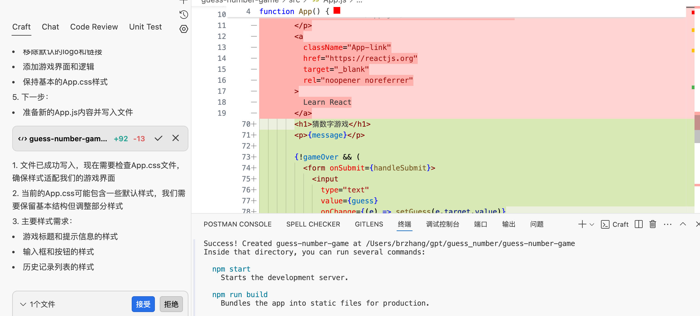This screenshot has width=700, height=316.
Task: Click the -13 deletions count
Action: (139, 139)
